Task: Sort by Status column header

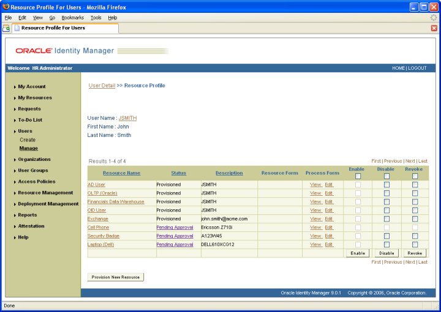Action: tap(179, 173)
